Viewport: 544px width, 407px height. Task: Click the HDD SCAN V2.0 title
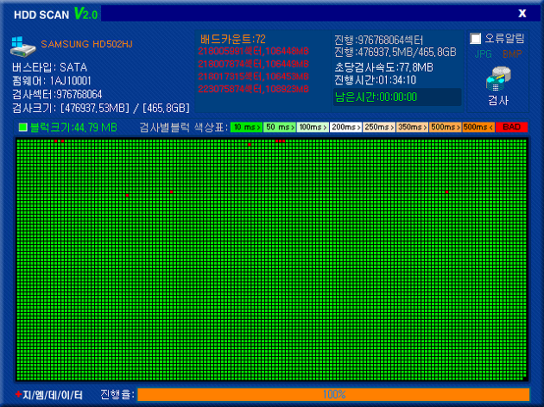pyautogui.click(x=56, y=15)
